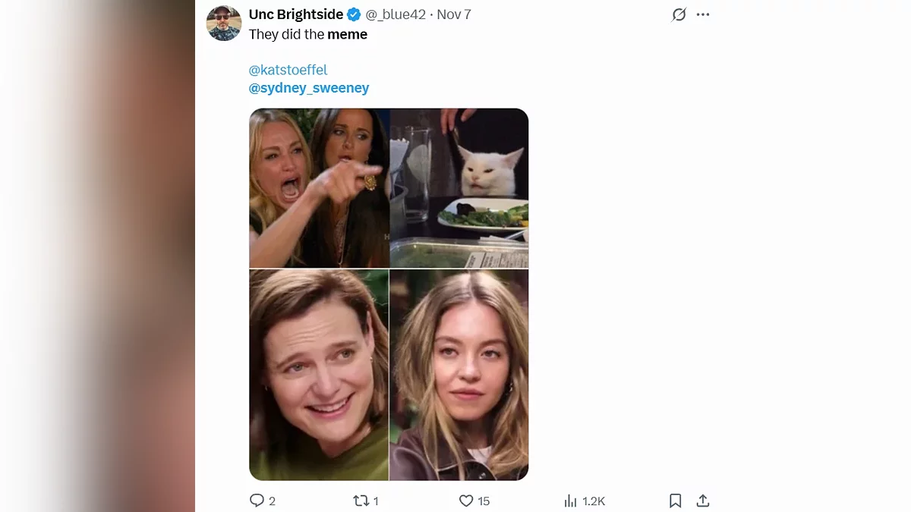
Task: Click the Unc Brightside display name
Action: click(295, 14)
